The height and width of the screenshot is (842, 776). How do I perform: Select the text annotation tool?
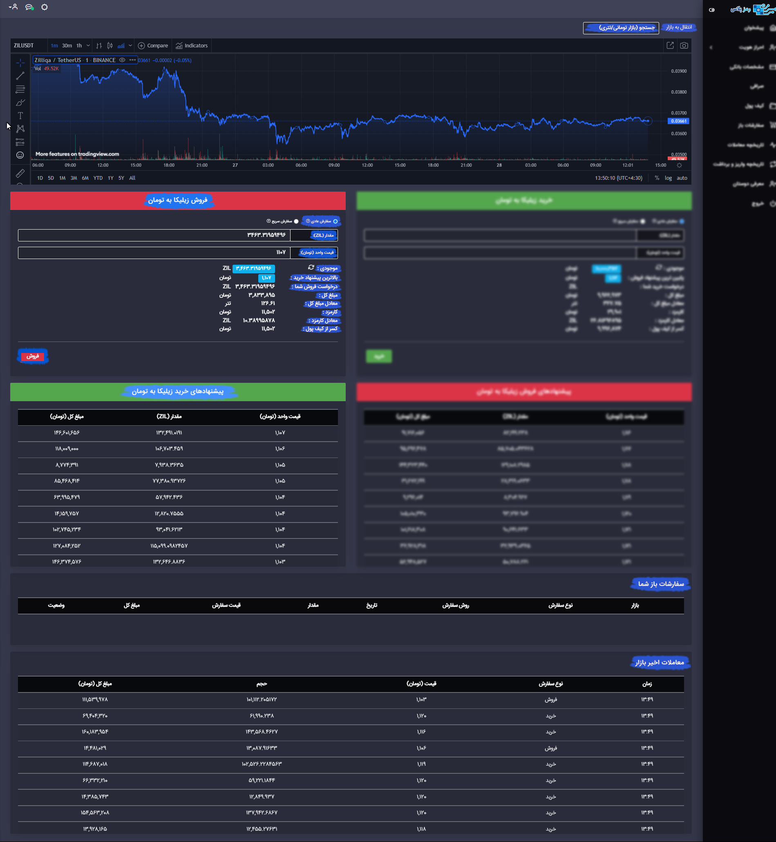pyautogui.click(x=20, y=116)
